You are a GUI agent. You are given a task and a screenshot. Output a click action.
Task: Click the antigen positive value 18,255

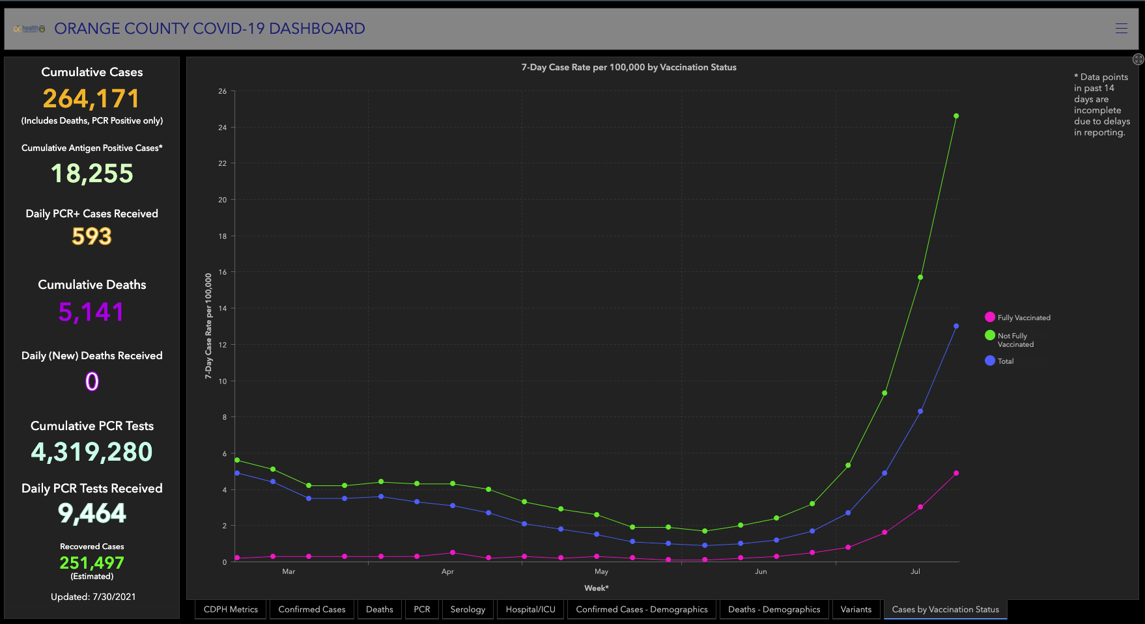tap(92, 174)
